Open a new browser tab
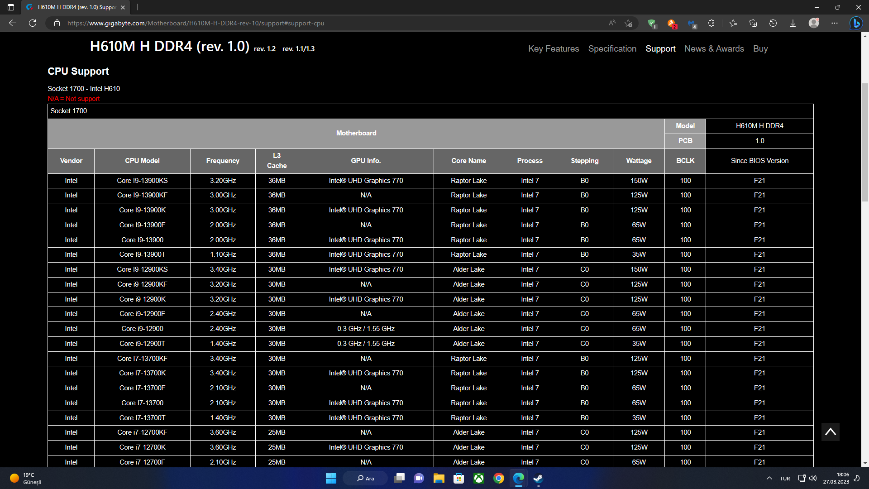 (138, 7)
